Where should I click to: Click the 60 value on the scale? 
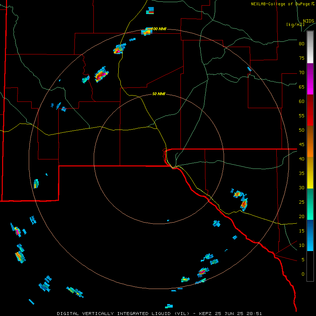pyautogui.click(x=302, y=101)
